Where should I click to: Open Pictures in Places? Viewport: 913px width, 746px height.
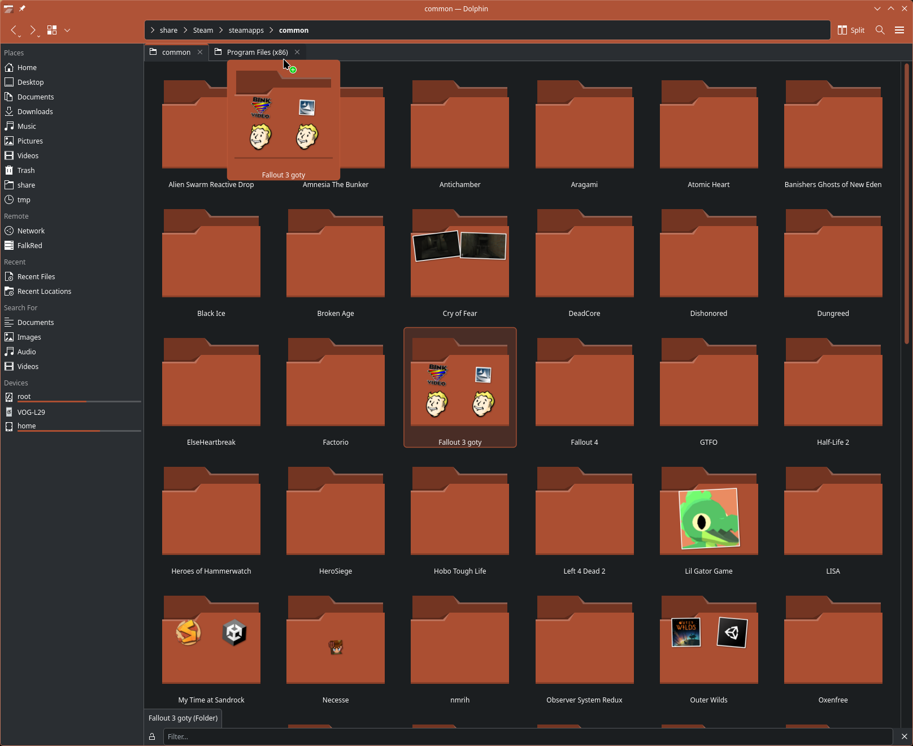coord(72,141)
